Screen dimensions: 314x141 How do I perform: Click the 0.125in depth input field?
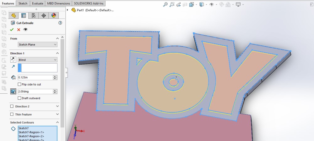coord(35,77)
